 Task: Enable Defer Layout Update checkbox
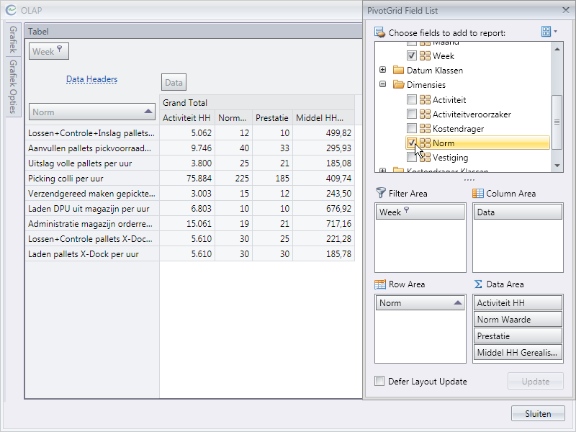(x=379, y=382)
